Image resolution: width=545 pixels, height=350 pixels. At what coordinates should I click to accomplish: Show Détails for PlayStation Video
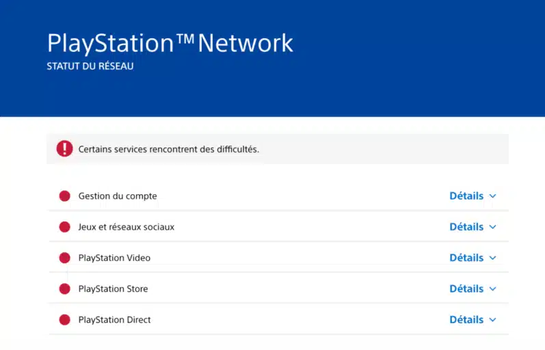point(466,258)
